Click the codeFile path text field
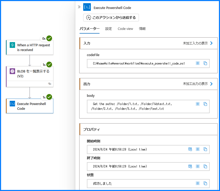This screenshot has height=191, width=220. click(x=148, y=63)
